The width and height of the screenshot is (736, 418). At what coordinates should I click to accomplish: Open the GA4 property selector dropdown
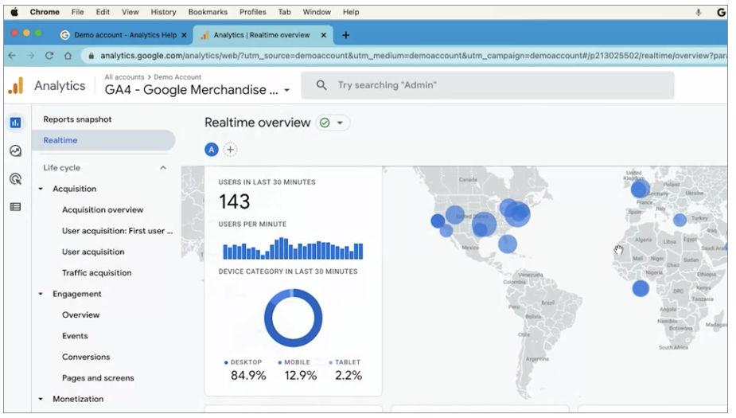pyautogui.click(x=286, y=90)
